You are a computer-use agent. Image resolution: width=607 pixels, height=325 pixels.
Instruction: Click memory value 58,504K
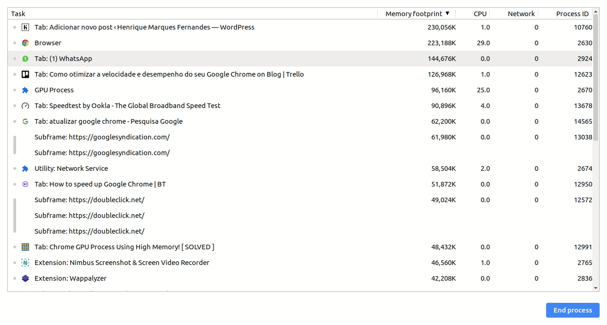[x=444, y=169]
